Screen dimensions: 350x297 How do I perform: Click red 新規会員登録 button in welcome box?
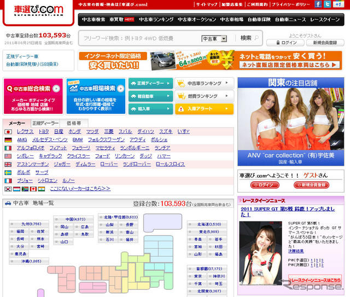click(x=311, y=185)
